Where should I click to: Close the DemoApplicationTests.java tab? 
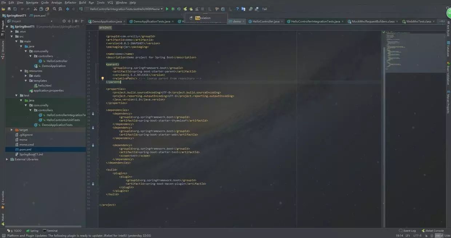173,21
